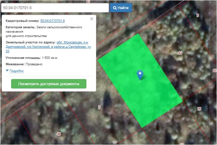Select parcel labeled 75 on map

click(199, 109)
